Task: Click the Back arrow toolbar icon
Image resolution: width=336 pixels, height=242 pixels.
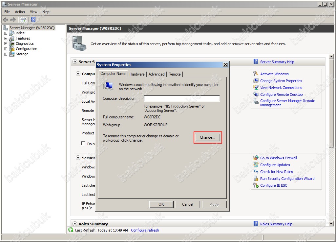Action: click(6, 20)
